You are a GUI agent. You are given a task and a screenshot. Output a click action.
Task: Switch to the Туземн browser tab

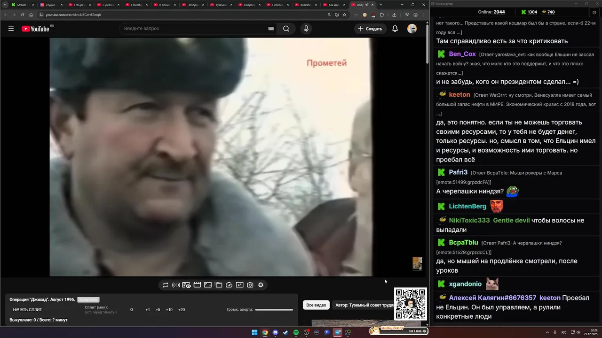tap(221, 5)
